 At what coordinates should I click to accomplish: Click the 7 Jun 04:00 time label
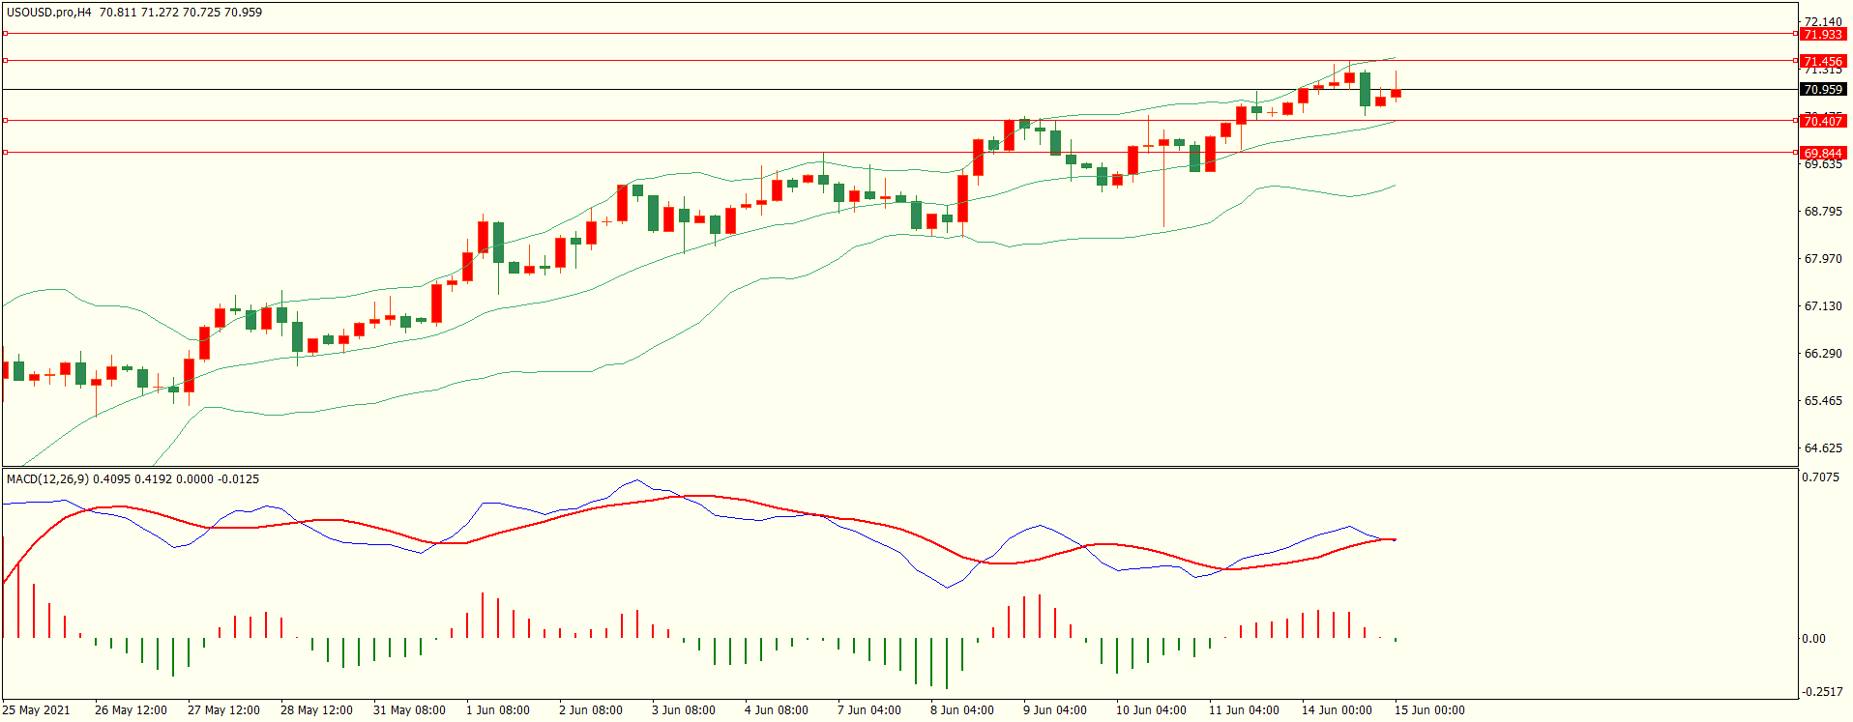869,710
